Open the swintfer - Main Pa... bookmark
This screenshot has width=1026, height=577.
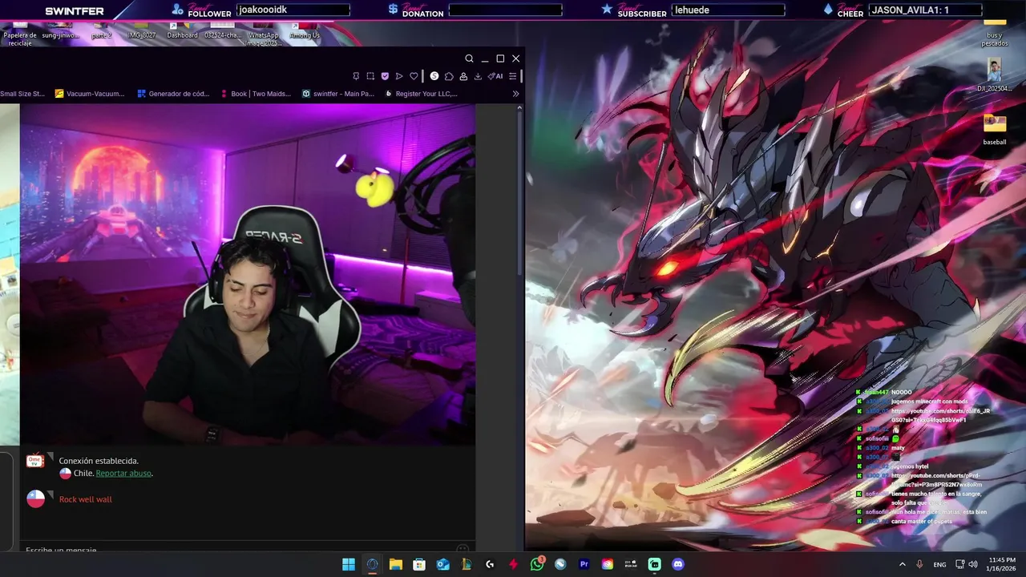pyautogui.click(x=338, y=94)
